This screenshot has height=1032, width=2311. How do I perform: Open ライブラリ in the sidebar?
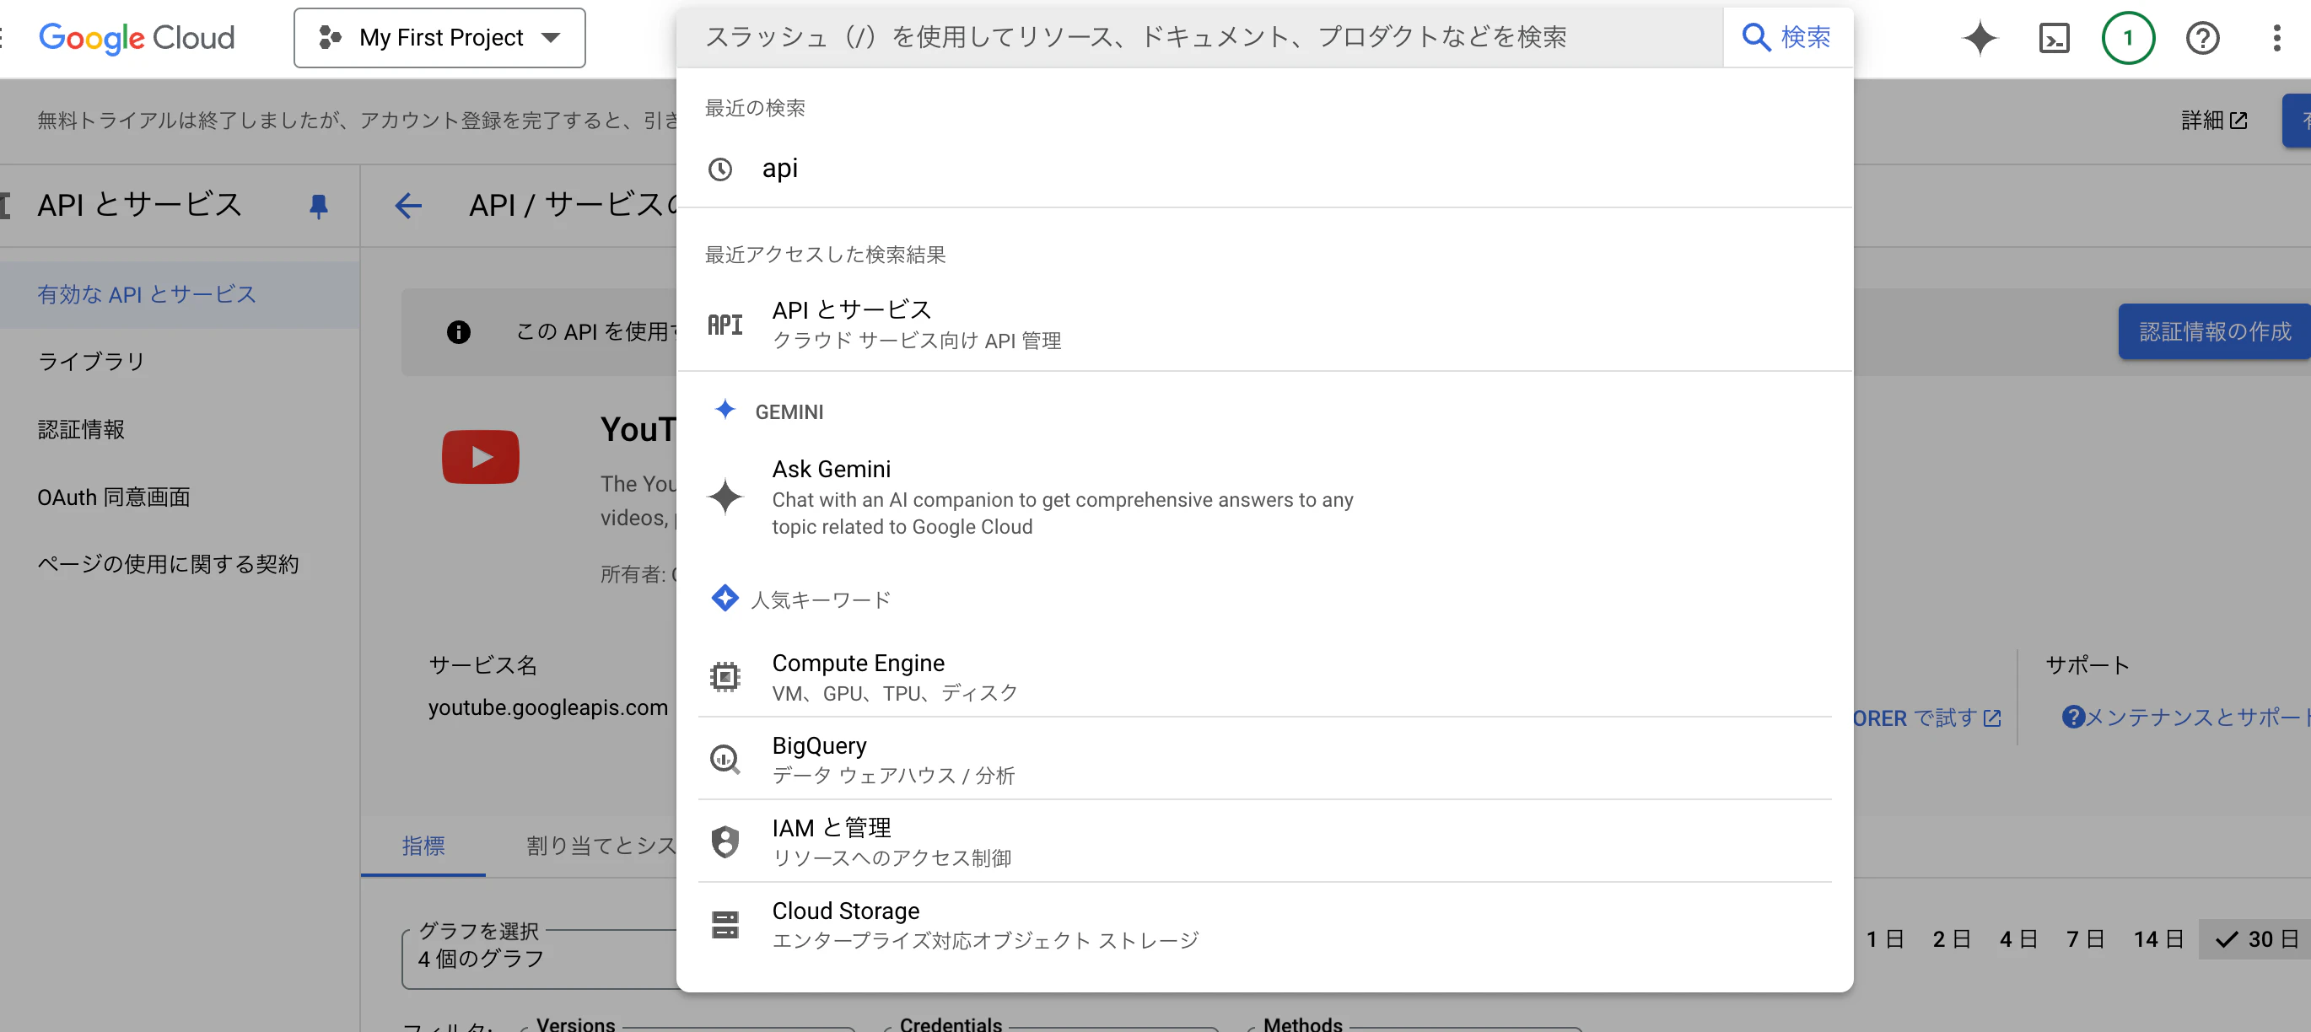click(90, 362)
